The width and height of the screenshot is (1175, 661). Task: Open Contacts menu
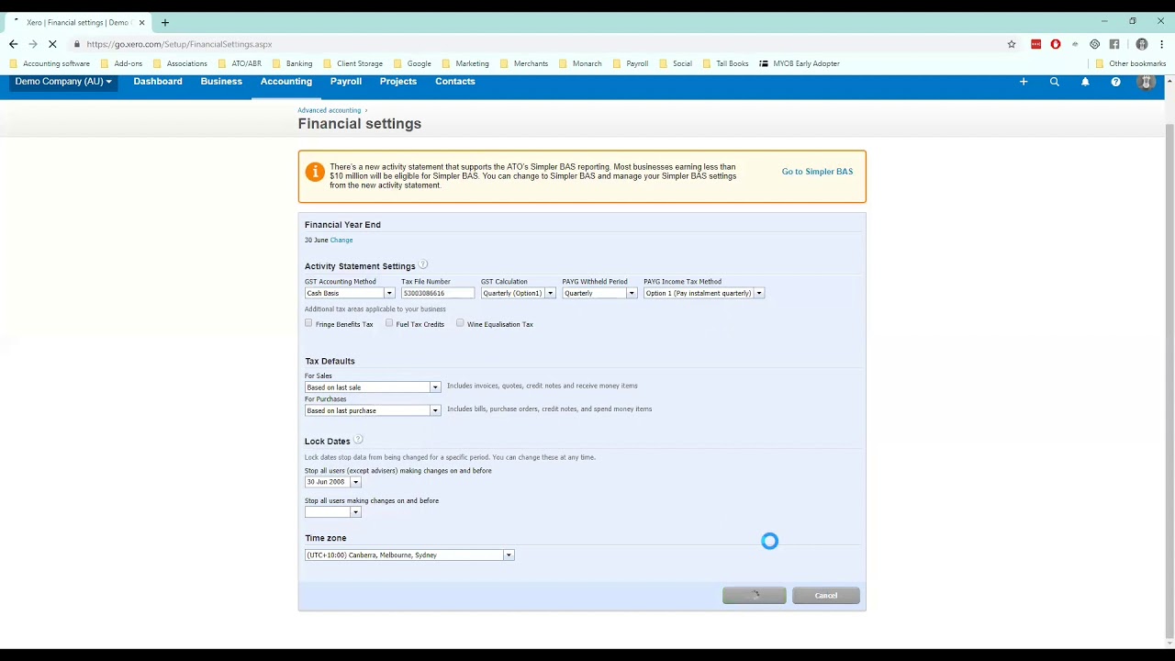pyautogui.click(x=455, y=82)
